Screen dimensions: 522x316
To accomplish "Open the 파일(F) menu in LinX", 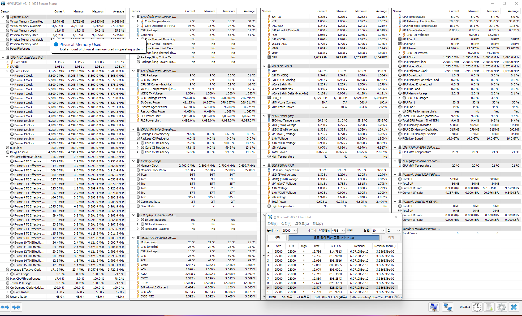I will pyautogui.click(x=272, y=224).
